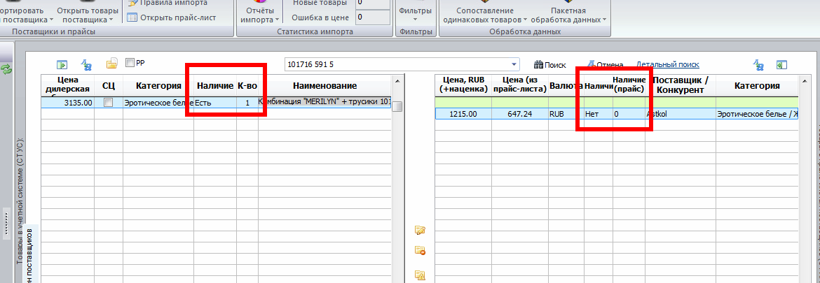Click right panel collapse-left arrow icon
The image size is (820, 283).
(x=782, y=64)
